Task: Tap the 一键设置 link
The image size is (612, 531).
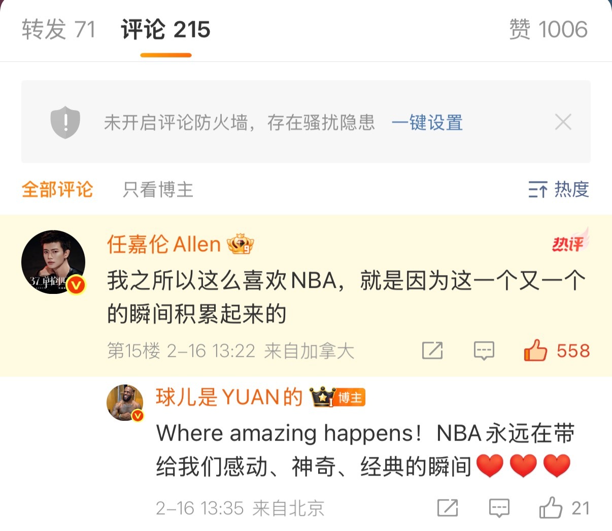Action: pyautogui.click(x=427, y=123)
